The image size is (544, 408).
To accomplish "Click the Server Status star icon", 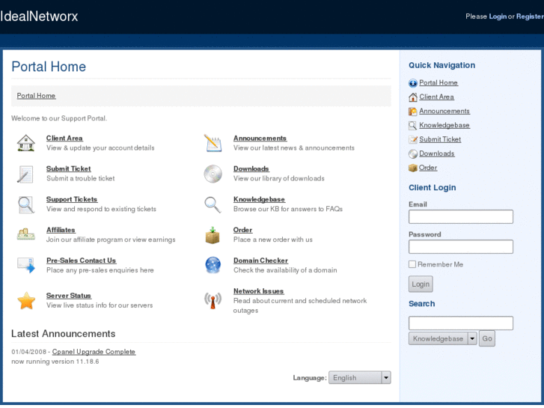I will 26,301.
